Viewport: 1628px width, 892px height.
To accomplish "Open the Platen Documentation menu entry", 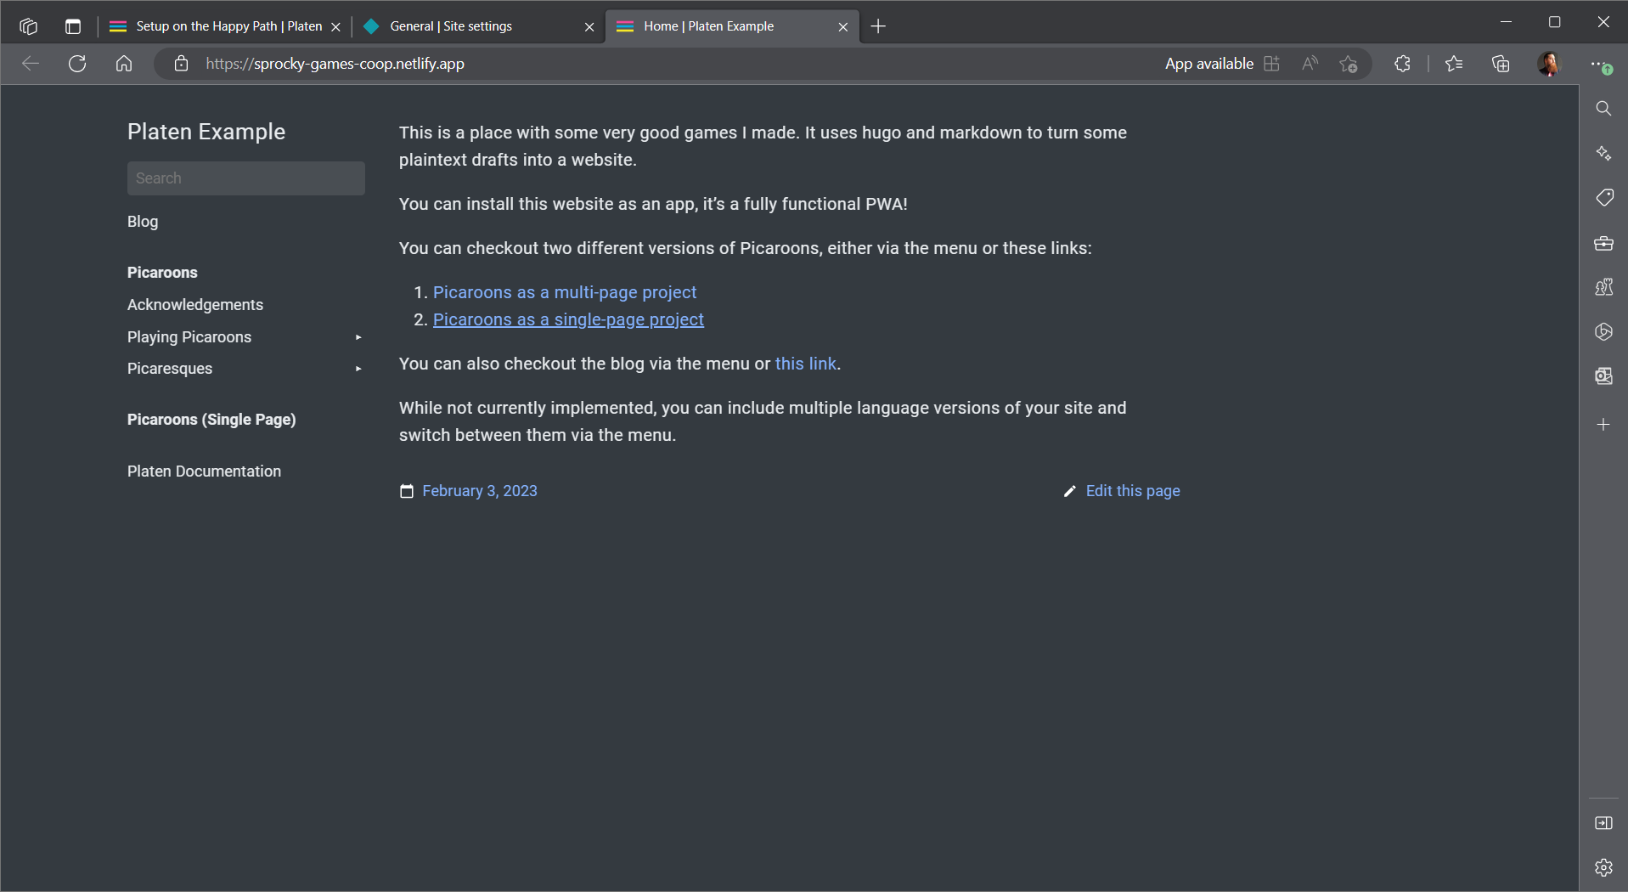I will (x=204, y=471).
